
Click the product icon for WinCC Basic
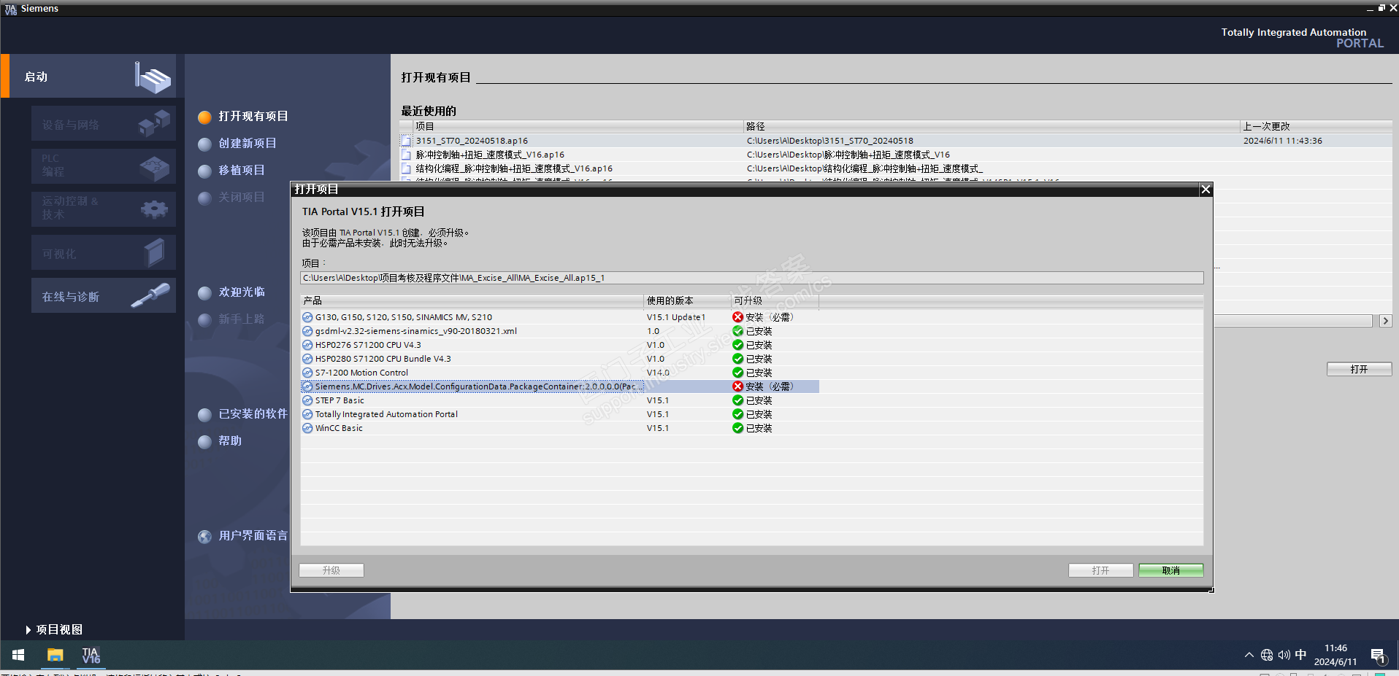[x=307, y=428]
